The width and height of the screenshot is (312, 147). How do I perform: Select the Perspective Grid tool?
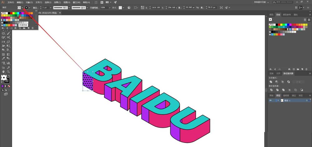pyautogui.click(x=8, y=50)
